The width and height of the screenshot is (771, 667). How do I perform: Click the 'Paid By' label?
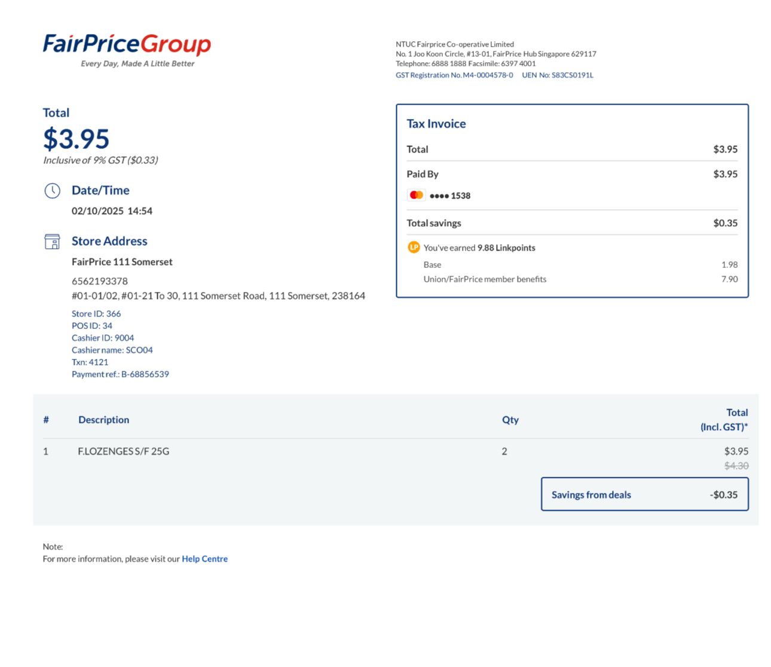(x=423, y=174)
